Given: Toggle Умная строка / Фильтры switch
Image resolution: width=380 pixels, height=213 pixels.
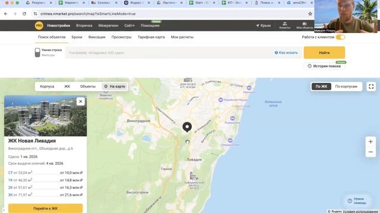Looking at the screenshot, I should click(37, 53).
